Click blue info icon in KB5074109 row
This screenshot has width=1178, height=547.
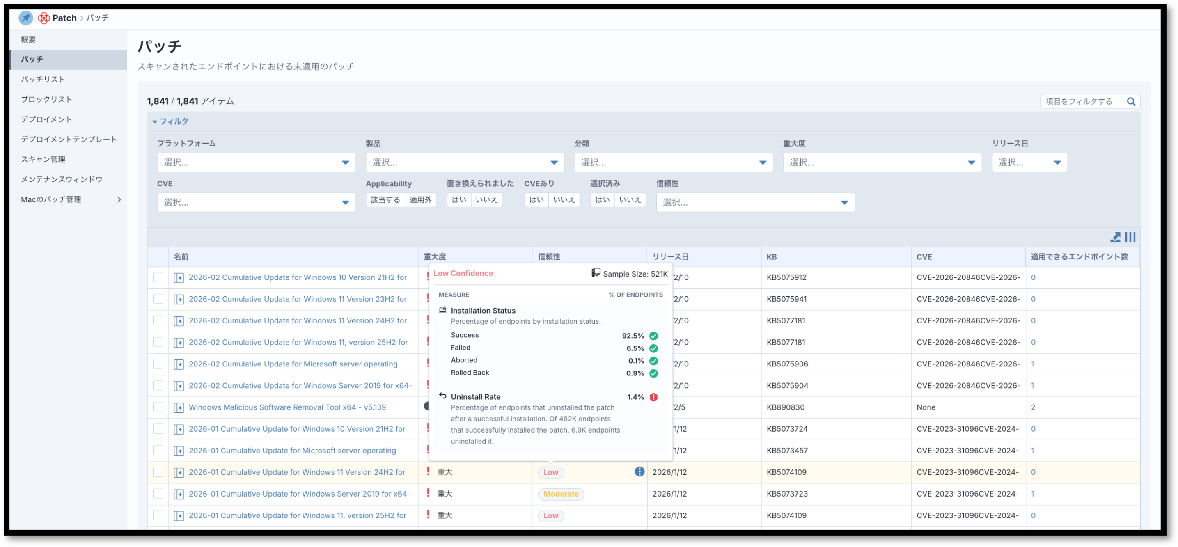[x=639, y=471]
